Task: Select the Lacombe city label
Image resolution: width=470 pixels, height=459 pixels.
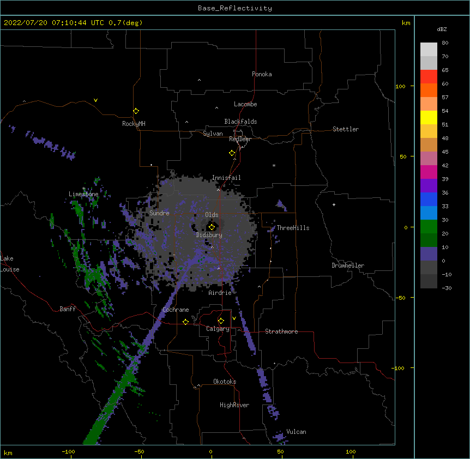Action: point(245,104)
